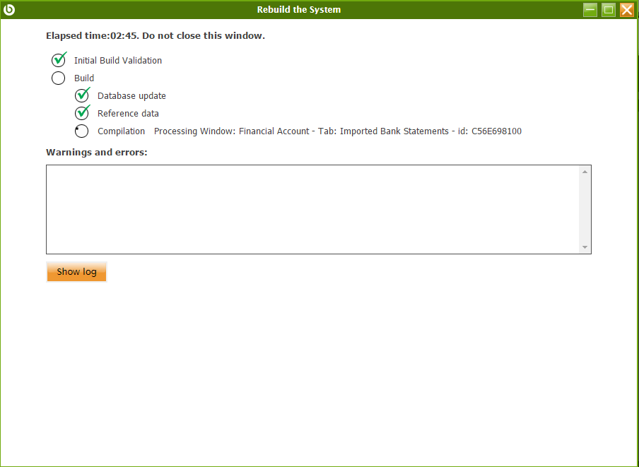Click the 'Compilation' step label
Image resolution: width=639 pixels, height=467 pixels.
coord(121,131)
